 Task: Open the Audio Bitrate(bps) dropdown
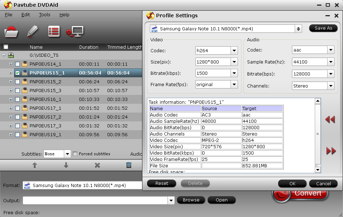(331, 74)
